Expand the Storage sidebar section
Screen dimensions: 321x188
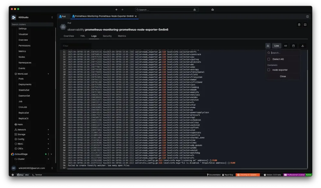click(22, 135)
